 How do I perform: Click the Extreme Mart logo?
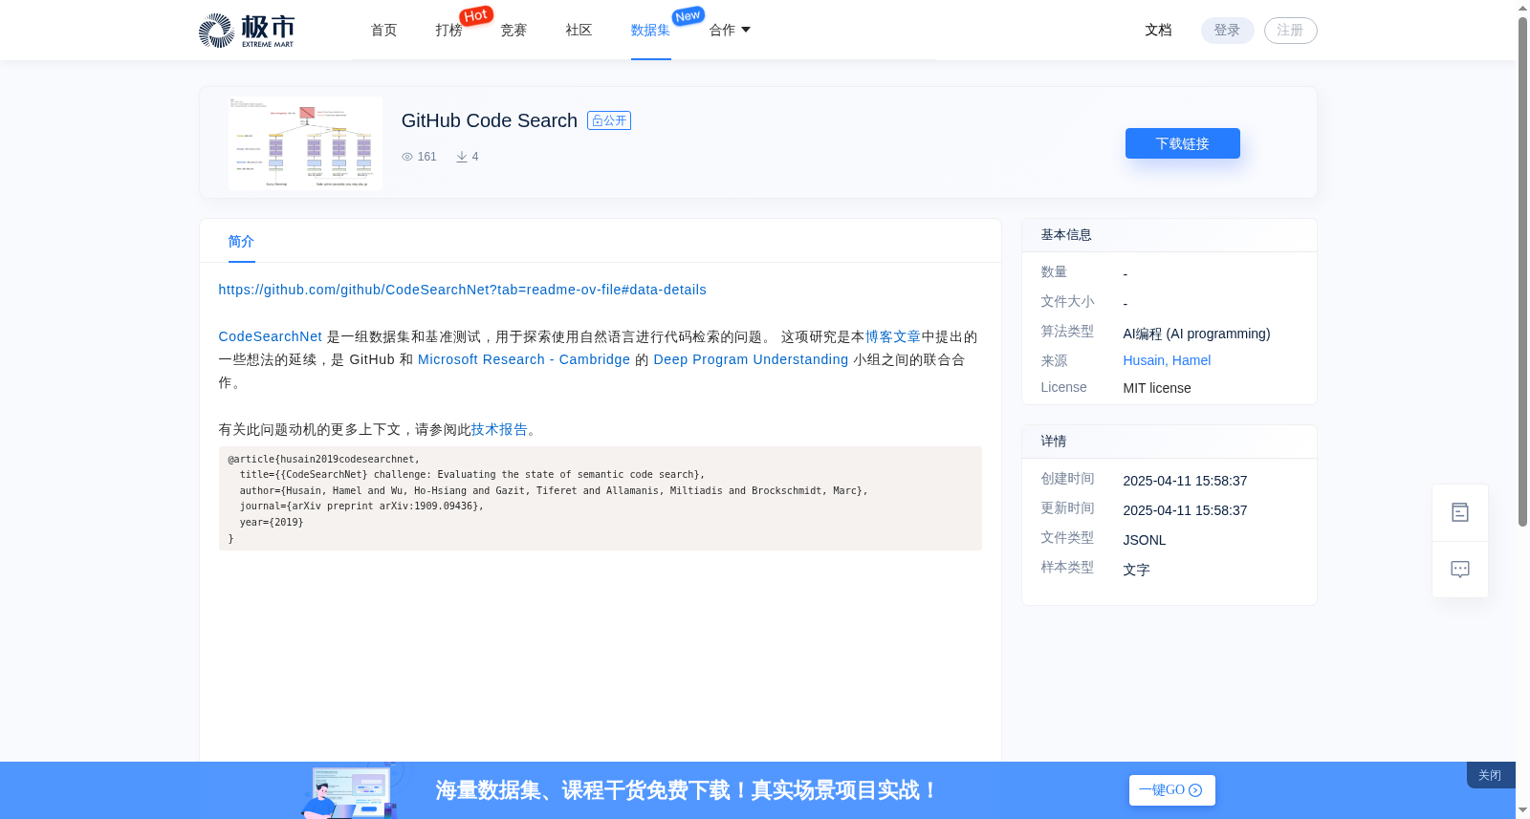pos(246,31)
